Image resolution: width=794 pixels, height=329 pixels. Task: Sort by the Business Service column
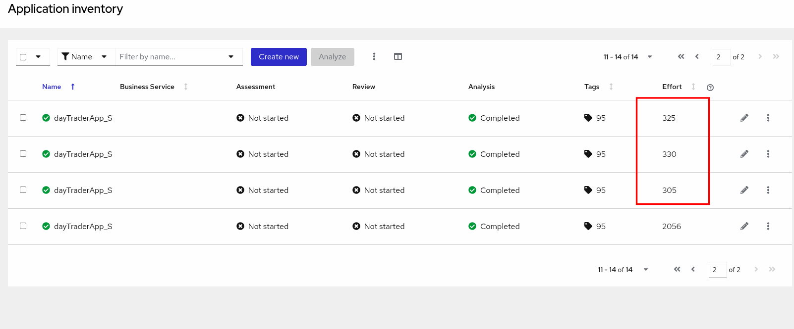pyautogui.click(x=147, y=87)
